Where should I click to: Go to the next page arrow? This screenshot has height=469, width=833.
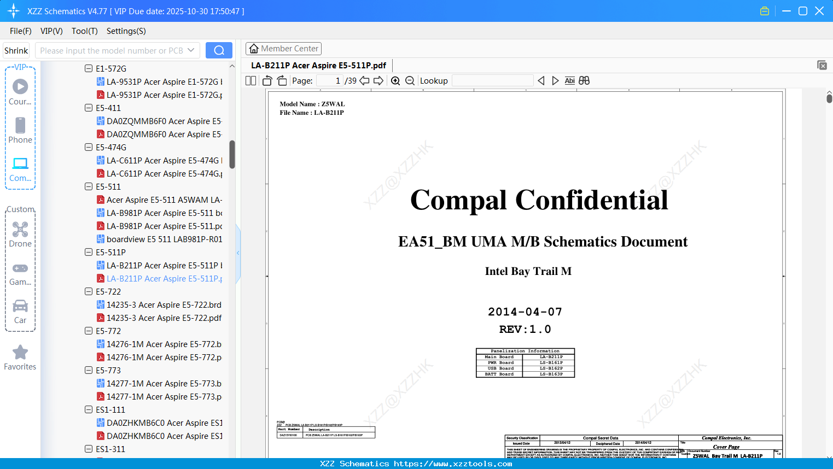pos(378,81)
